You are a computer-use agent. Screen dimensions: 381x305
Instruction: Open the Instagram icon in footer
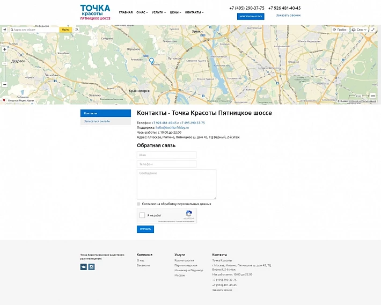(x=91, y=267)
